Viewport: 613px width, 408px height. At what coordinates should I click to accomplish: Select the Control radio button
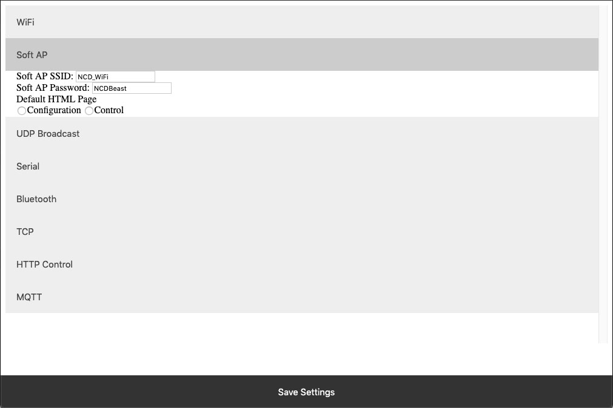coord(89,111)
